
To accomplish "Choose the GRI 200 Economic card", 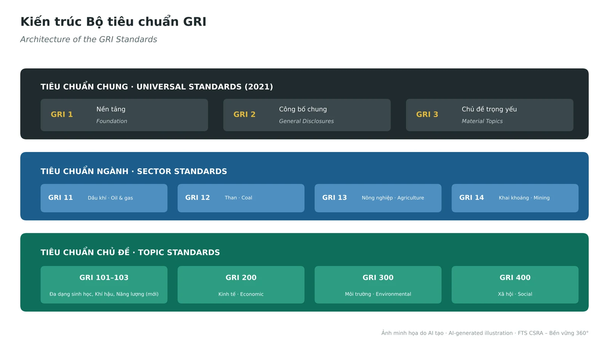I will (x=241, y=285).
